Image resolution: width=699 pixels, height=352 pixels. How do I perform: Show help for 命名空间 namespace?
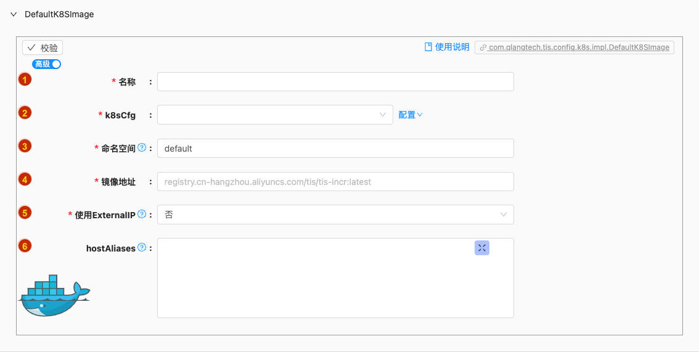tap(142, 147)
